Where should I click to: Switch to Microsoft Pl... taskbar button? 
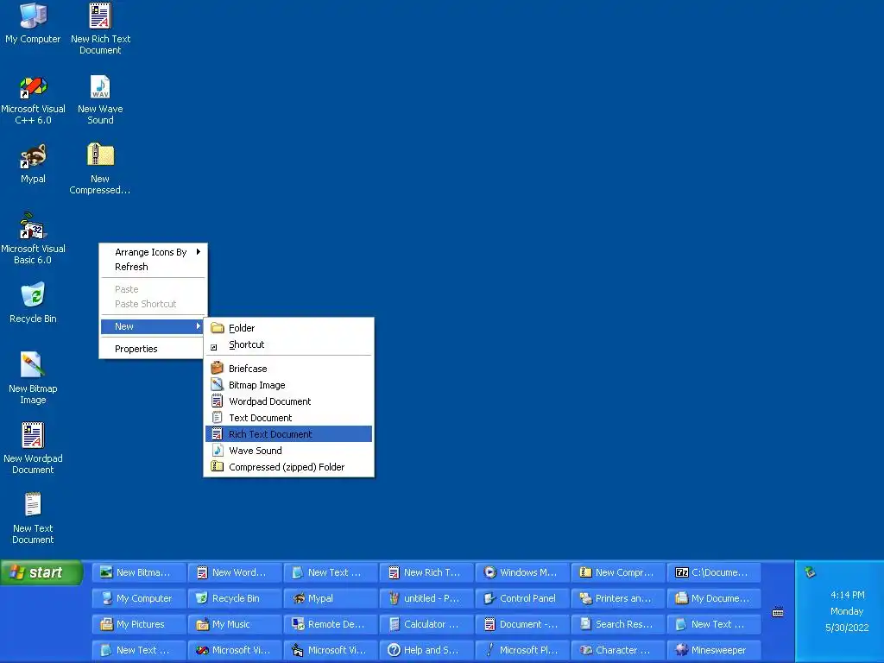pyautogui.click(x=522, y=650)
